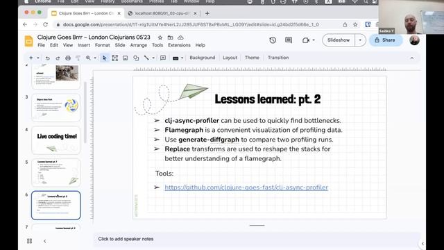
Task: Activate the paint format tool
Action: click(x=78, y=58)
